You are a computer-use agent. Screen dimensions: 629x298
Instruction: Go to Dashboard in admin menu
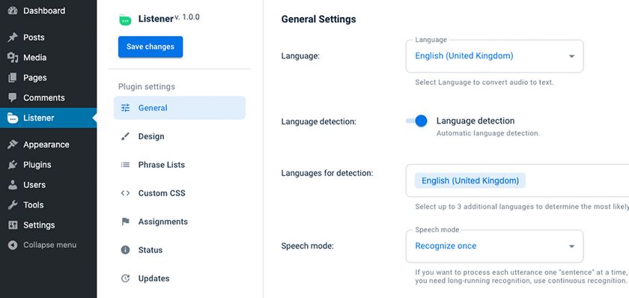click(48, 10)
